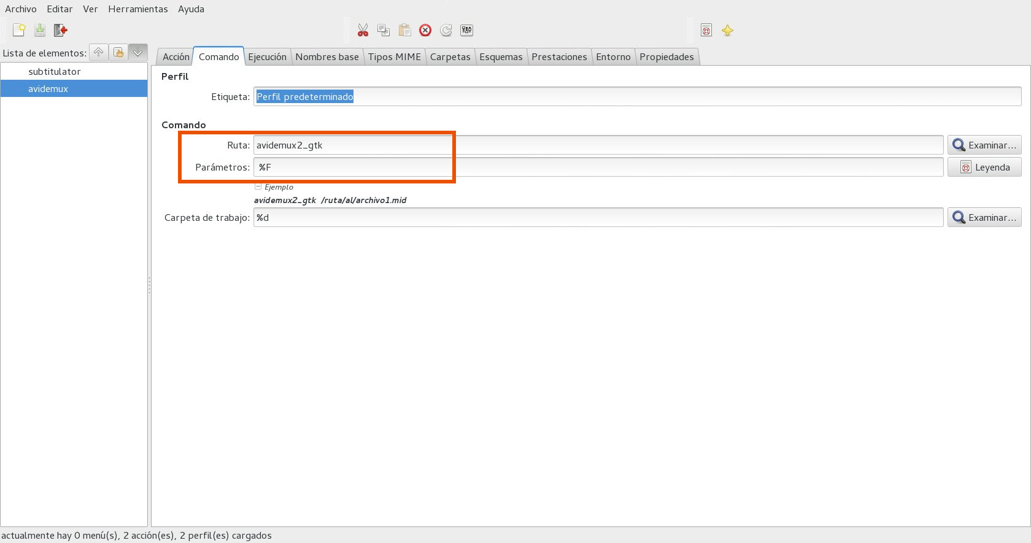Image resolution: width=1031 pixels, height=543 pixels.
Task: Click the manual sort hand button
Action: 118,53
